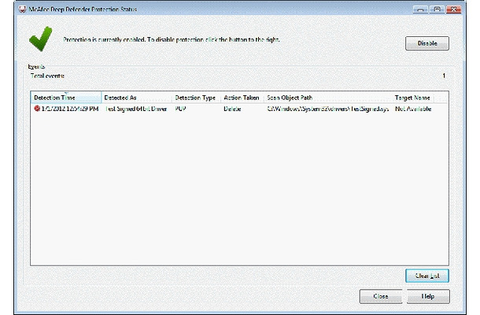Screen dimensions: 480x315
Task: Click the Total events count value
Action: click(444, 76)
